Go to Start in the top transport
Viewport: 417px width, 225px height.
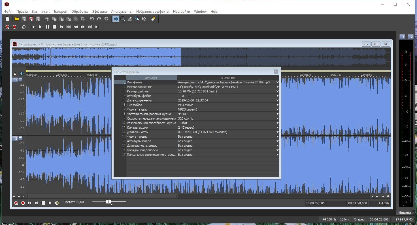(x=61, y=27)
